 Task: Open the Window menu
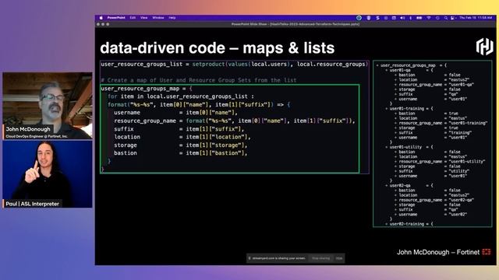[x=158, y=18]
